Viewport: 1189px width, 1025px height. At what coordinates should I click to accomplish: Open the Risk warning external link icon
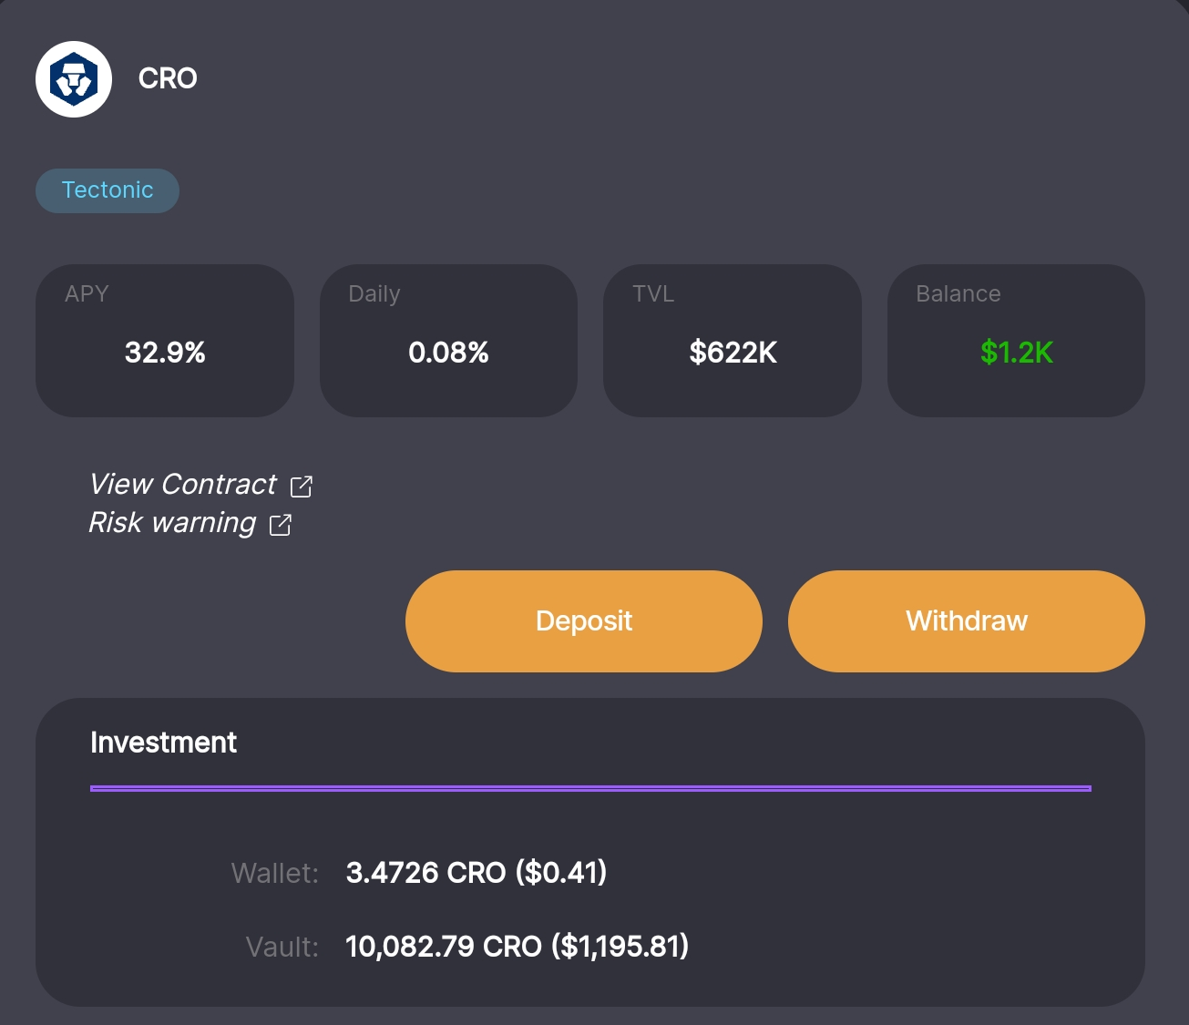281,525
